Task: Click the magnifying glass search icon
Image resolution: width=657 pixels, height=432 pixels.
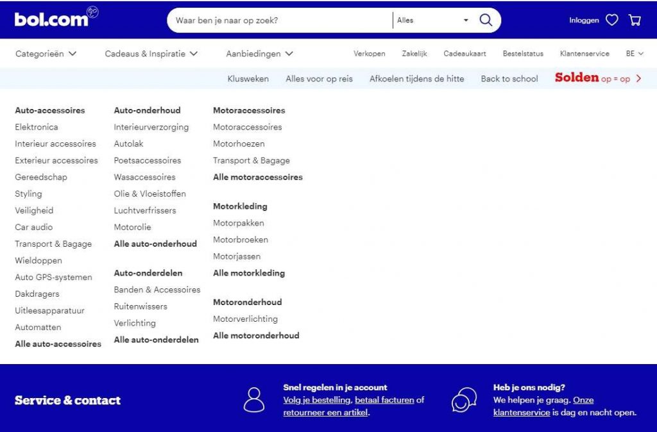Action: tap(486, 21)
